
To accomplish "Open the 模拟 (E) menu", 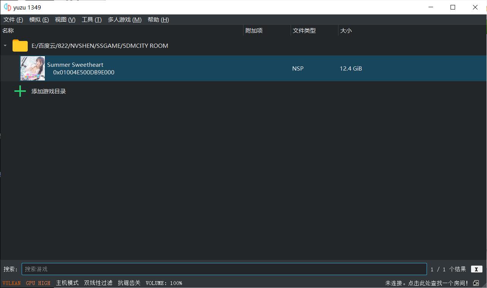I will (x=39, y=20).
